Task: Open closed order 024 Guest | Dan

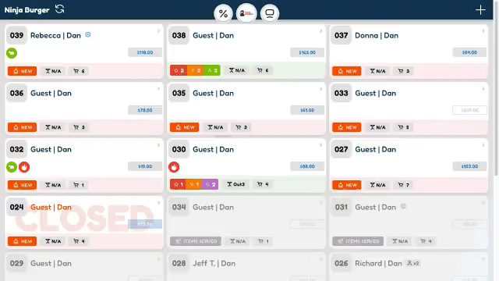Action: click(x=51, y=207)
